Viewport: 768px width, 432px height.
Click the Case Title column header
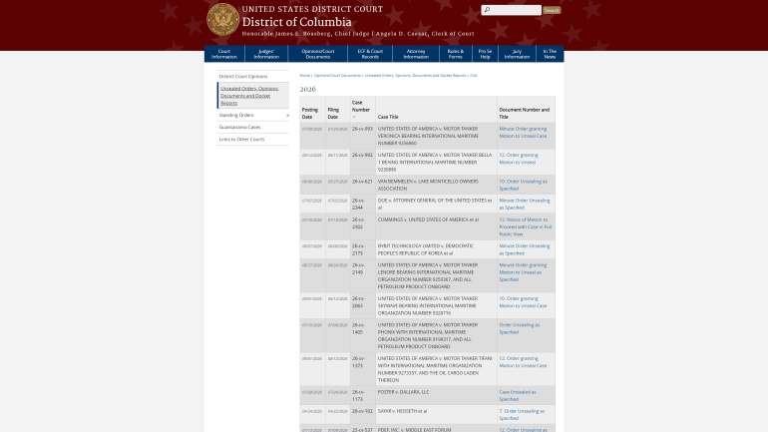(x=388, y=117)
